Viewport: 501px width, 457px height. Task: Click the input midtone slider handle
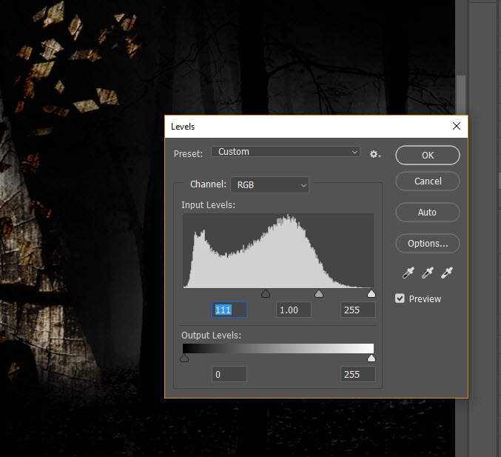pyautogui.click(x=319, y=294)
